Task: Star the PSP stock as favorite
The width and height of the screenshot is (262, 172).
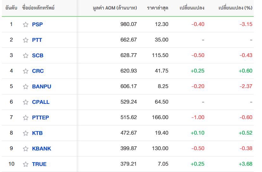Action: [26, 24]
